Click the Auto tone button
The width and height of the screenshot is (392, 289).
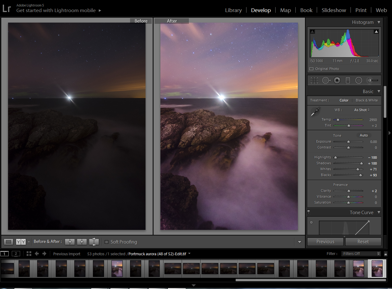pos(364,135)
